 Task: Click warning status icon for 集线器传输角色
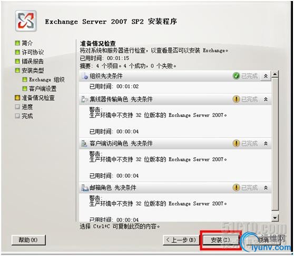click(236, 99)
